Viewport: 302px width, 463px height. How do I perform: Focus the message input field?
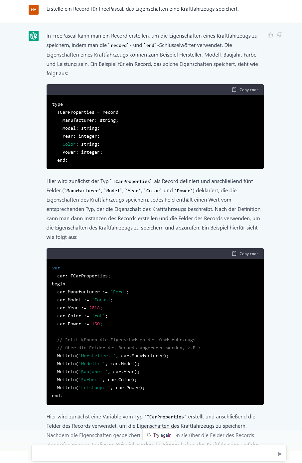[x=156, y=453]
